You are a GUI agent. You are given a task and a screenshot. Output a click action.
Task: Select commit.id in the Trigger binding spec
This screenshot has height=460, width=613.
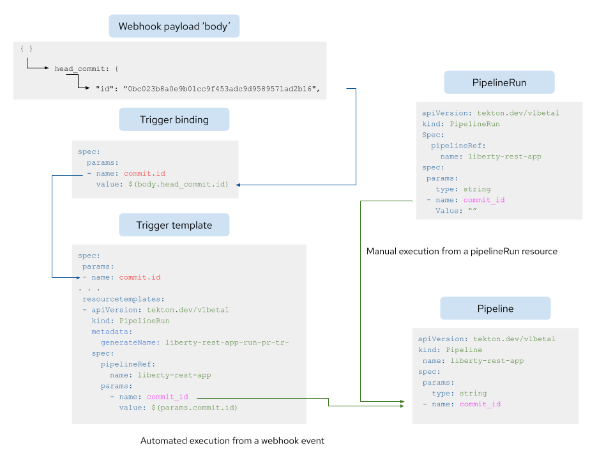(x=144, y=173)
